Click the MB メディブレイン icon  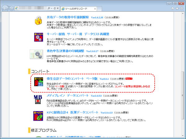pos(38,100)
